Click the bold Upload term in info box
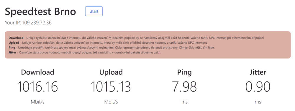295x111 pixels. click(14, 43)
